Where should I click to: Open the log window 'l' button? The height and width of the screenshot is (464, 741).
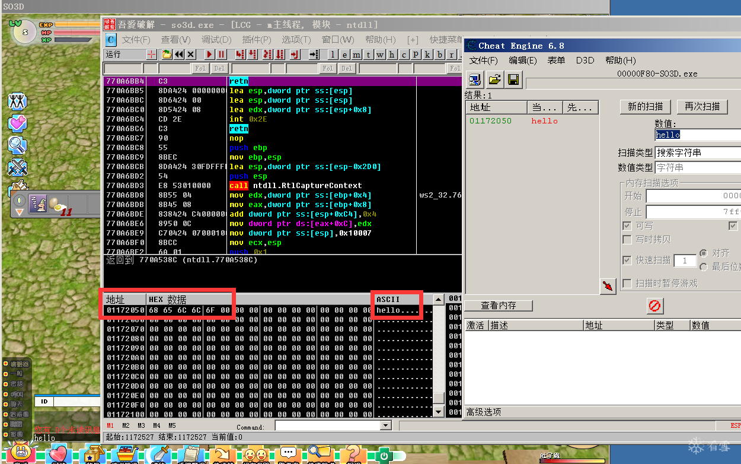click(x=333, y=54)
